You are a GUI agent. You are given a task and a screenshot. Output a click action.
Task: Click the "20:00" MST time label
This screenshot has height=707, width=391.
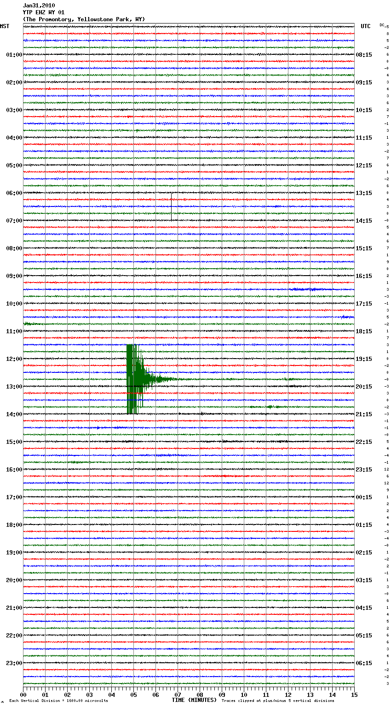tap(14, 580)
